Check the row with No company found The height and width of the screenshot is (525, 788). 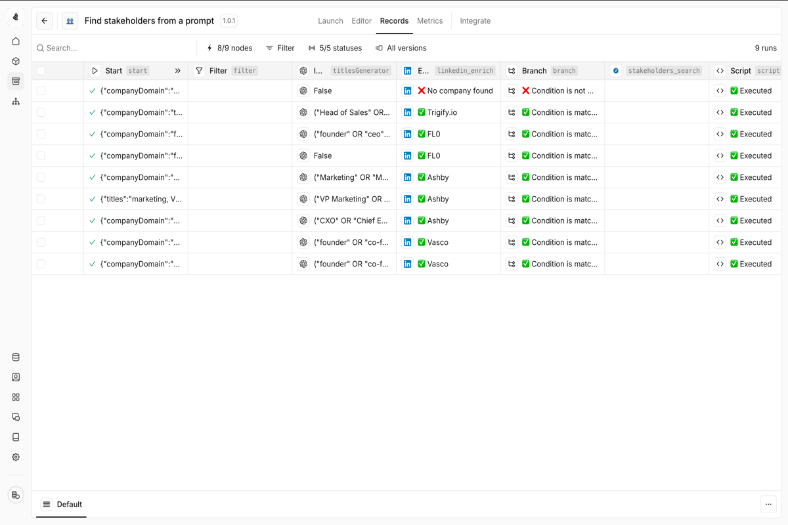tap(41, 91)
